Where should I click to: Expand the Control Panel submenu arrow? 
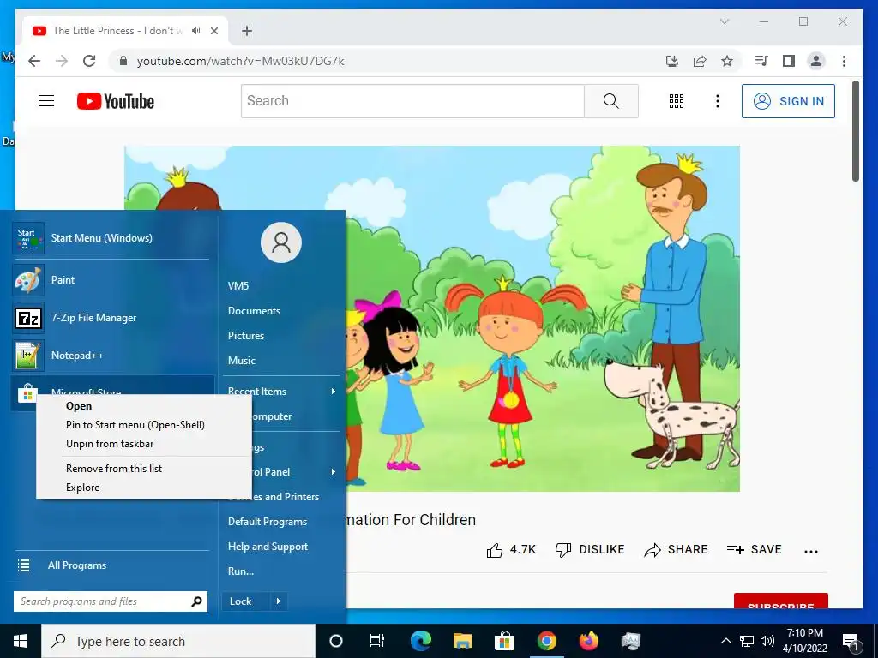334,472
